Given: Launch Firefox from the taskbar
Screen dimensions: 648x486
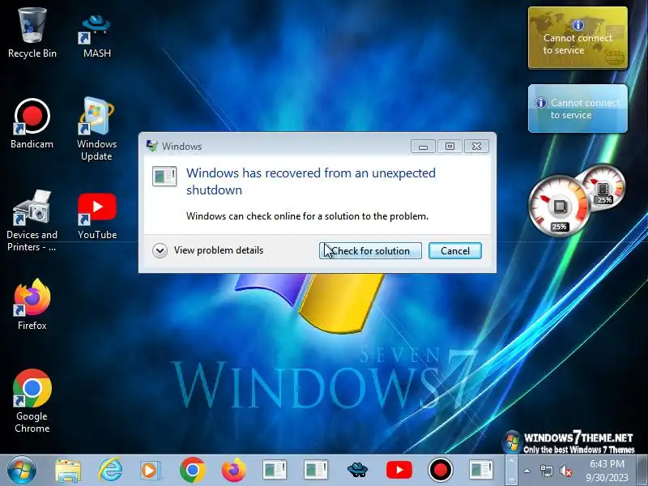Looking at the screenshot, I should 233,471.
